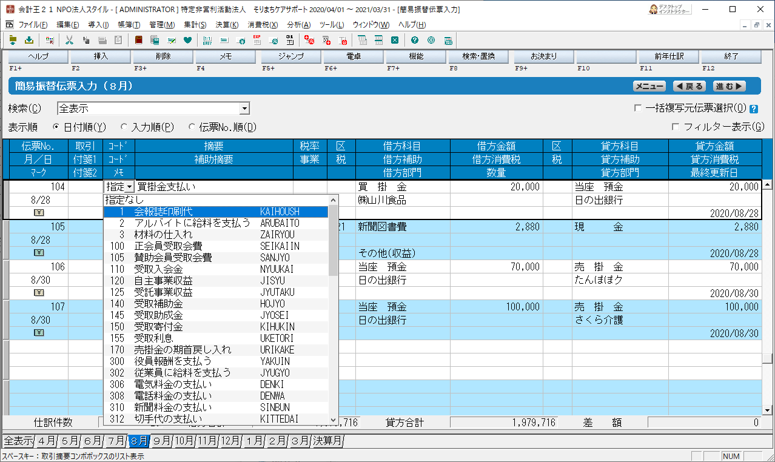Click the globe icon in toolbar
This screenshot has width=775, height=462.
(431, 41)
